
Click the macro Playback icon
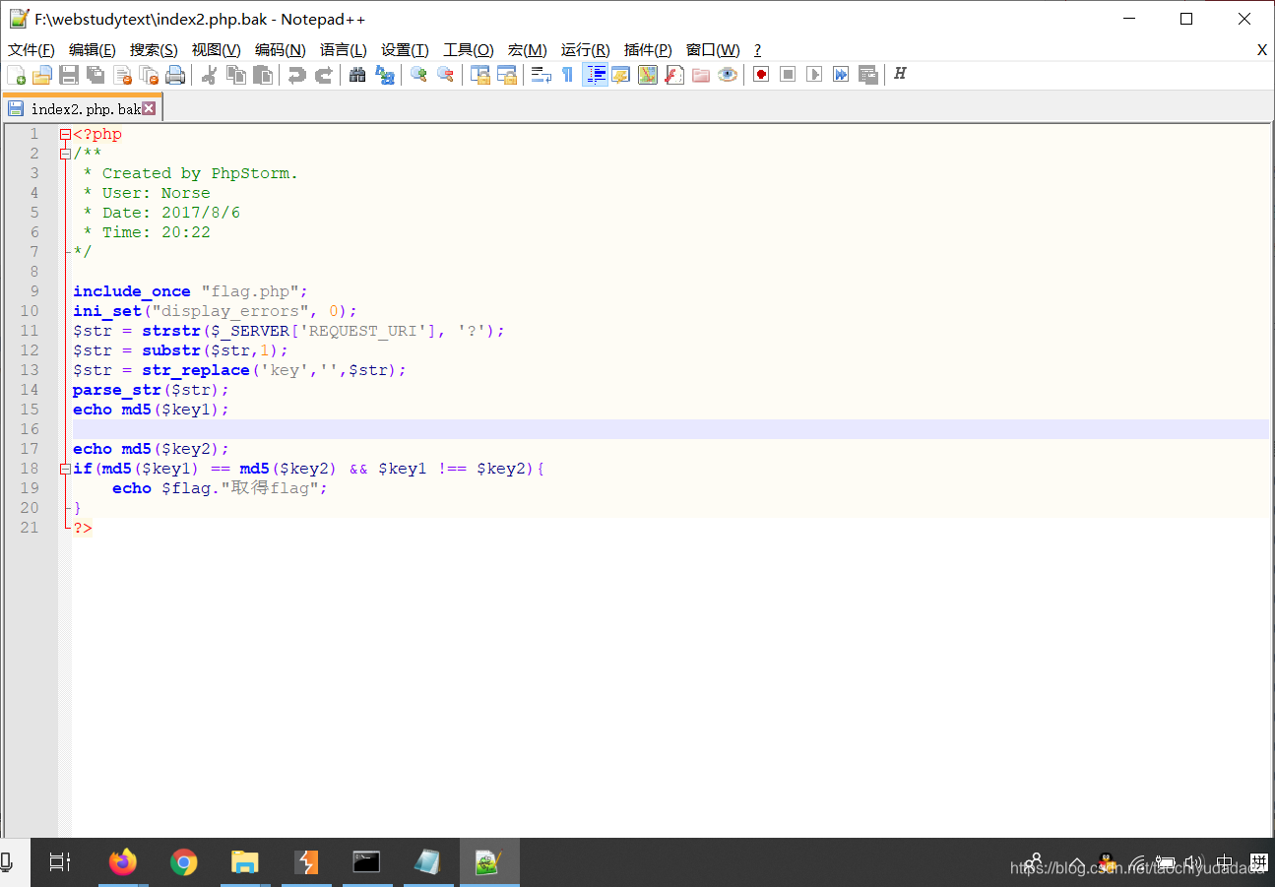tap(814, 75)
